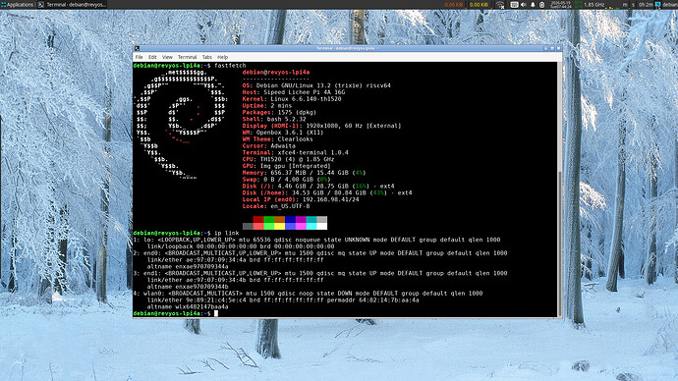Viewport: 678px width, 381px height.
Task: Click the 'altname wlx6482147baa4a' line
Action: [188, 306]
